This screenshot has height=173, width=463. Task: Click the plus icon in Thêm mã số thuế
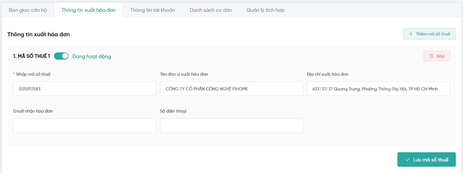pyautogui.click(x=411, y=34)
